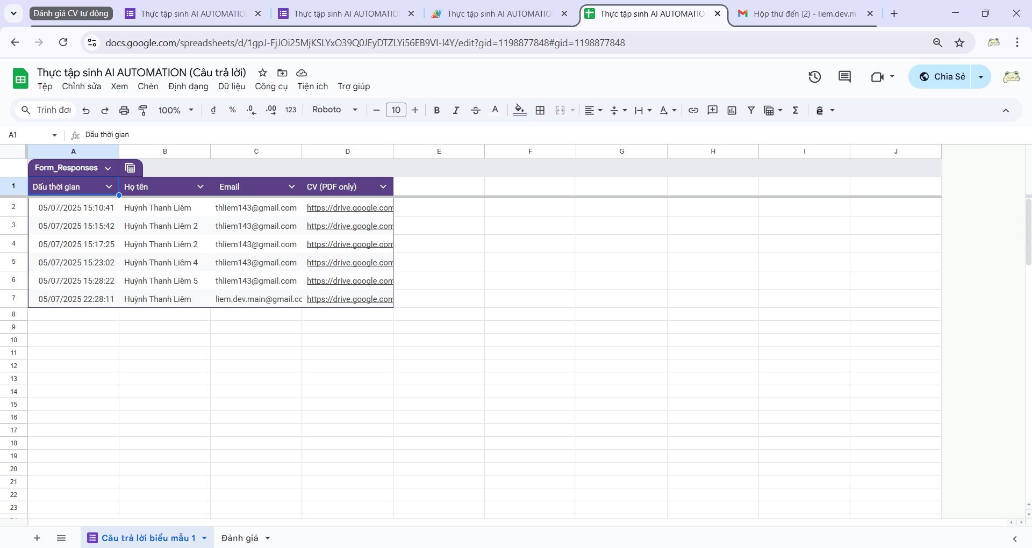Switch to the Đánh giá sheet tab
Viewport: 1032px width, 548px height.
tap(240, 538)
